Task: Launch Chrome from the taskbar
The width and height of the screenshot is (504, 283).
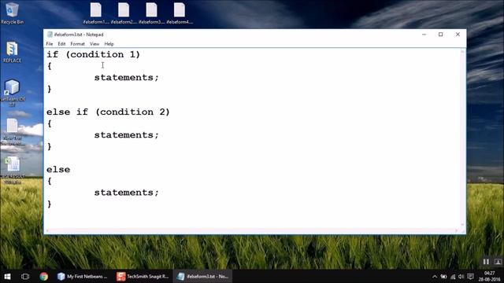Action: point(44,276)
